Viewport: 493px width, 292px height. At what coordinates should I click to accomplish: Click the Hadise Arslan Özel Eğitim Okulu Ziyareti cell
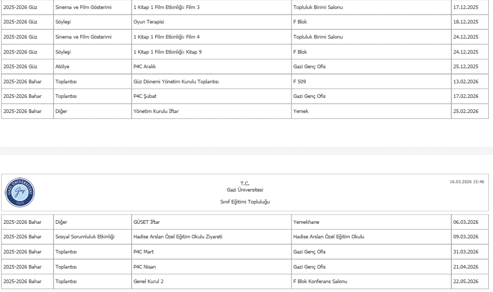[x=178, y=237]
